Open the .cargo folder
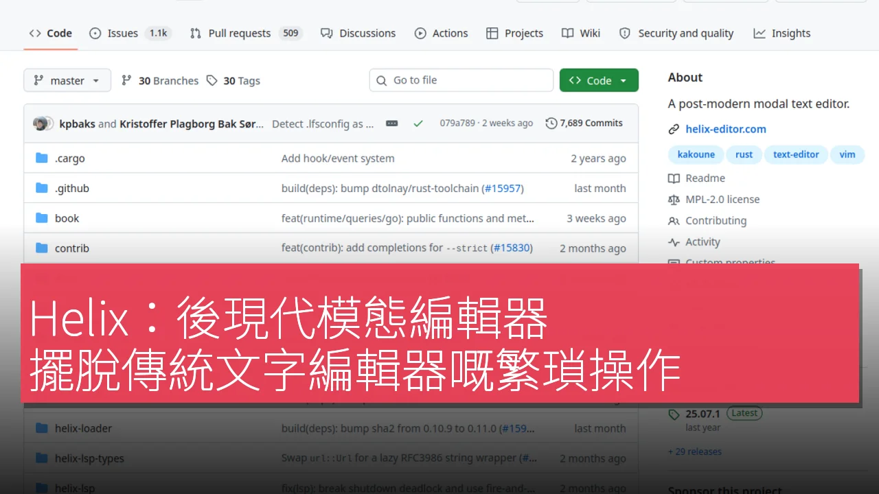The image size is (879, 494). pos(70,158)
